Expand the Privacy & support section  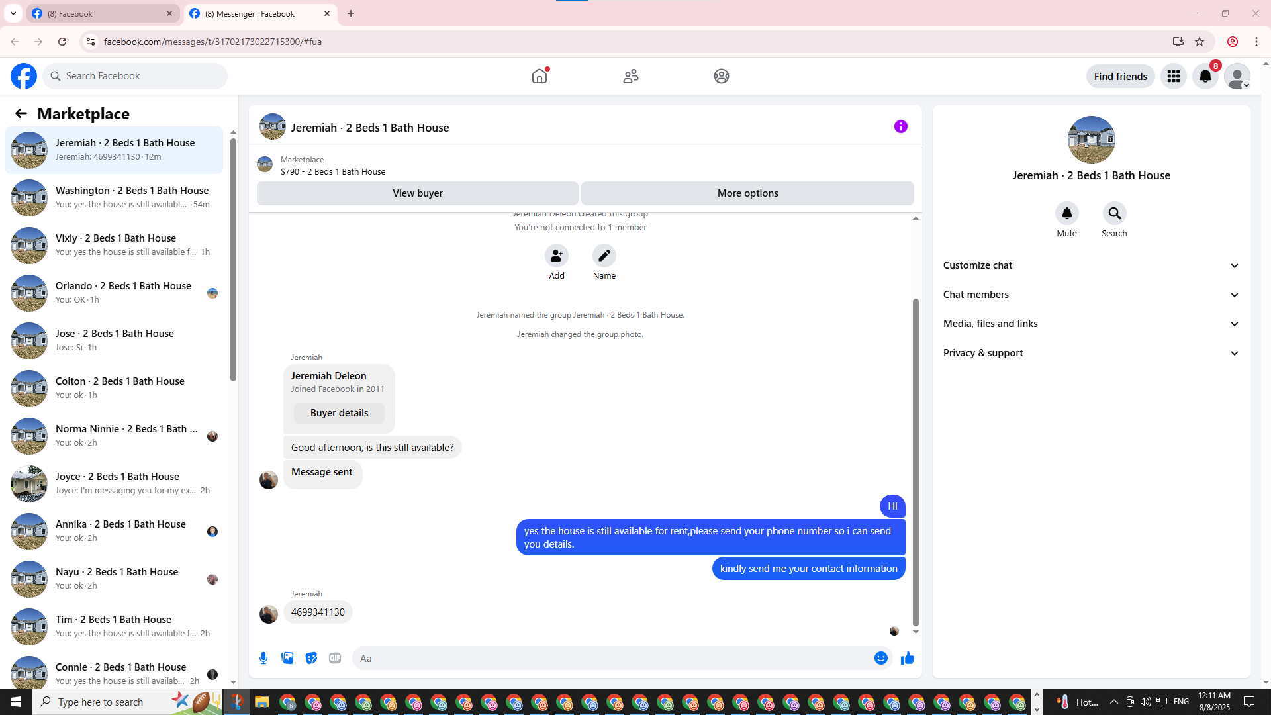(1090, 353)
